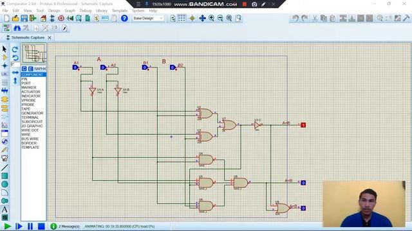The image size is (412, 231).
Task: Open the File menu
Action: [x=5, y=11]
